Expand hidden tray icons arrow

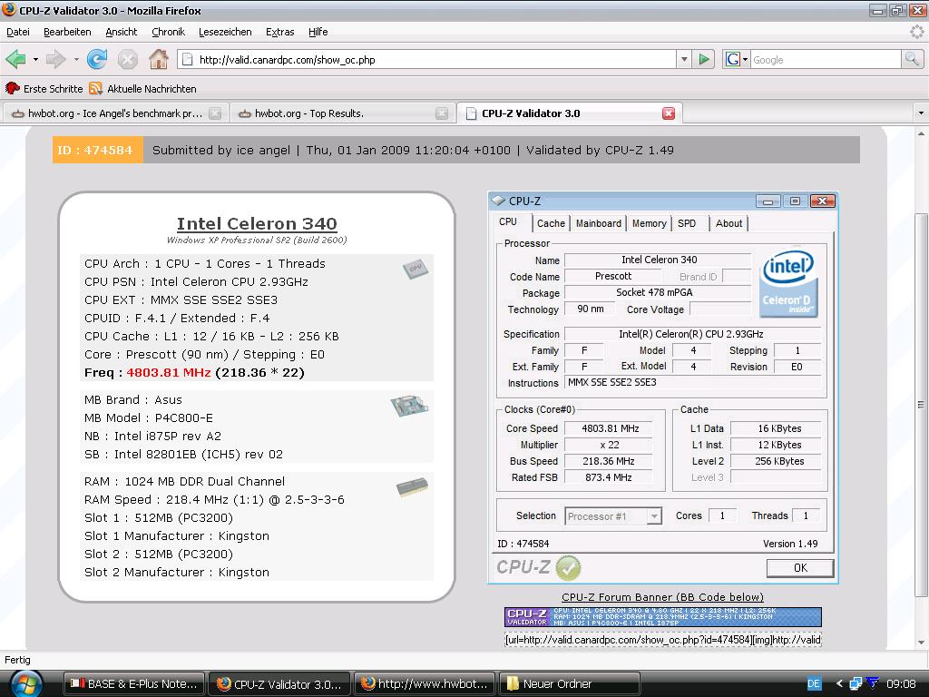tap(839, 684)
